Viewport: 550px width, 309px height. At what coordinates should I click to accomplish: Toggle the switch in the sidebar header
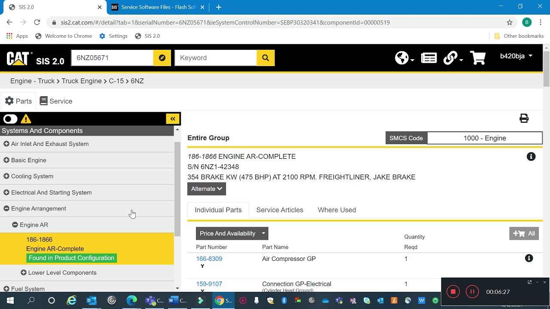pyautogui.click(x=10, y=119)
